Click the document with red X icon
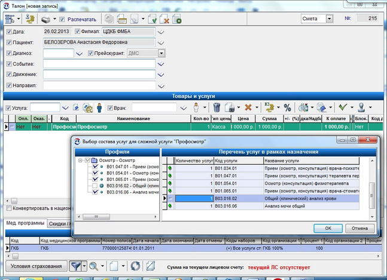This screenshot has height=280, width=387. pos(164,19)
